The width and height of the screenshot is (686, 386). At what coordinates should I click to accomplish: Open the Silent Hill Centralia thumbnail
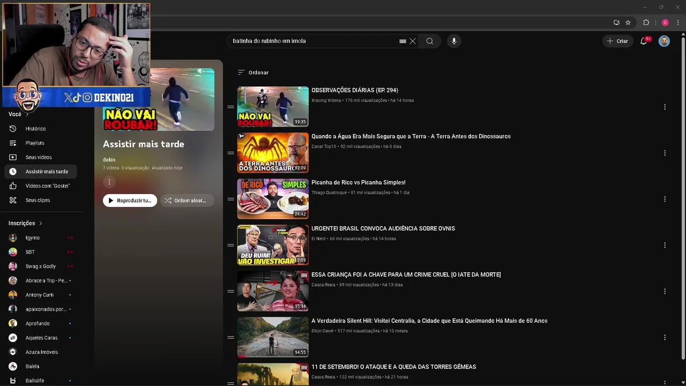click(x=273, y=337)
